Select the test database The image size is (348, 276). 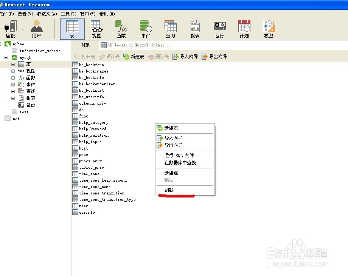pos(24,112)
